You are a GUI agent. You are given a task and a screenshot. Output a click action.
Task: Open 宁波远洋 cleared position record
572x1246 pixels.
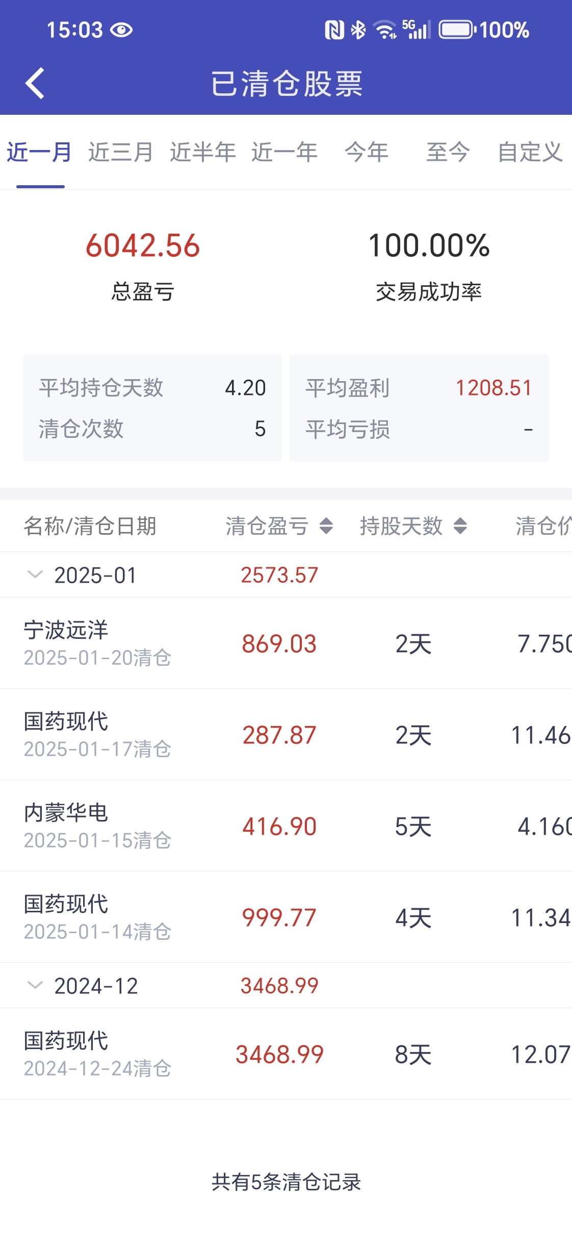point(286,643)
